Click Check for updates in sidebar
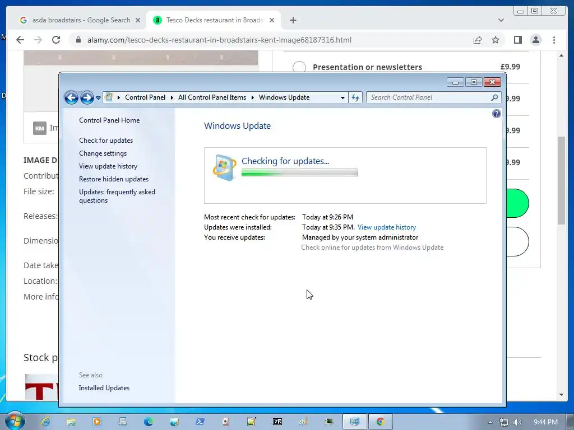Screen dimensions: 574x430 tap(106, 141)
